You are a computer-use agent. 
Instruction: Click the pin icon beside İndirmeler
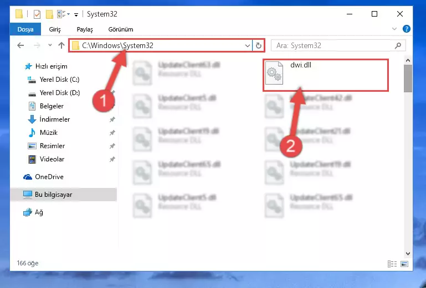[112, 119]
